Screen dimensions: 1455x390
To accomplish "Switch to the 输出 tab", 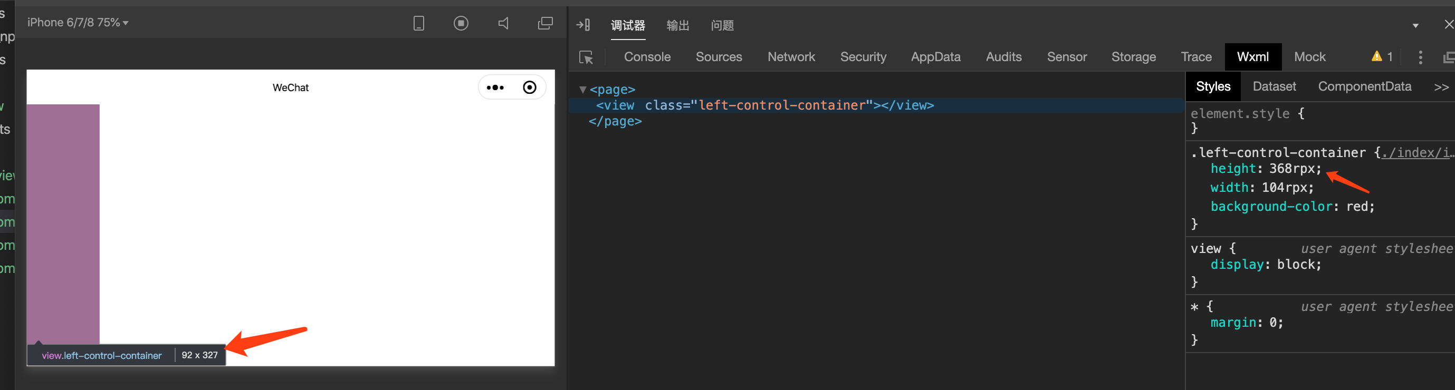I will coord(678,25).
